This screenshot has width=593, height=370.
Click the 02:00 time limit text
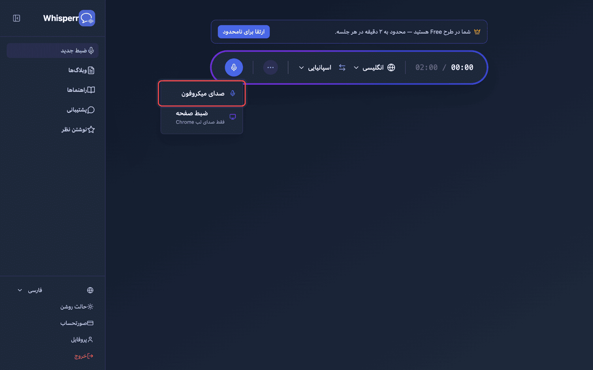426,67
